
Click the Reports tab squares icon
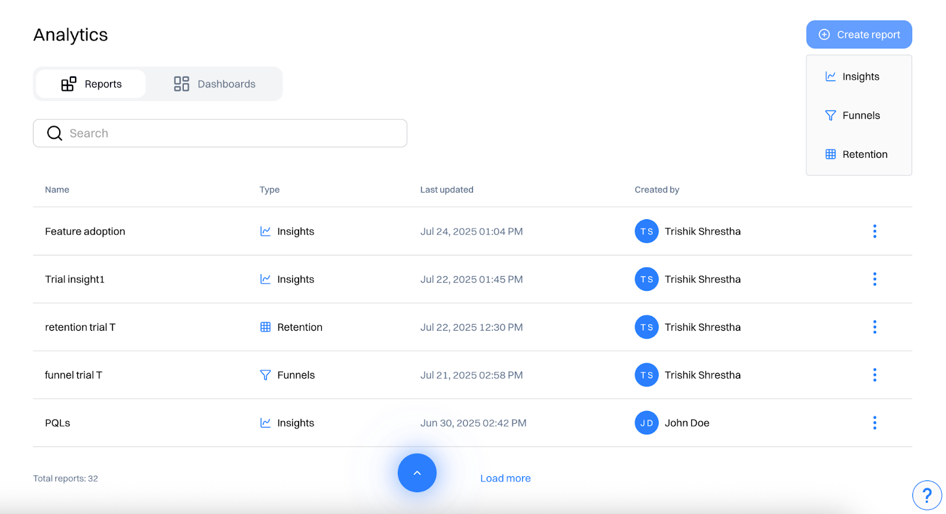pyautogui.click(x=69, y=84)
